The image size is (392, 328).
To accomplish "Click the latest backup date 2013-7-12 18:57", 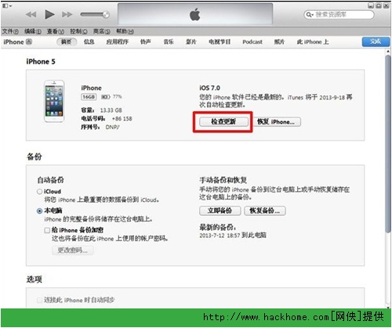I will tap(220, 236).
